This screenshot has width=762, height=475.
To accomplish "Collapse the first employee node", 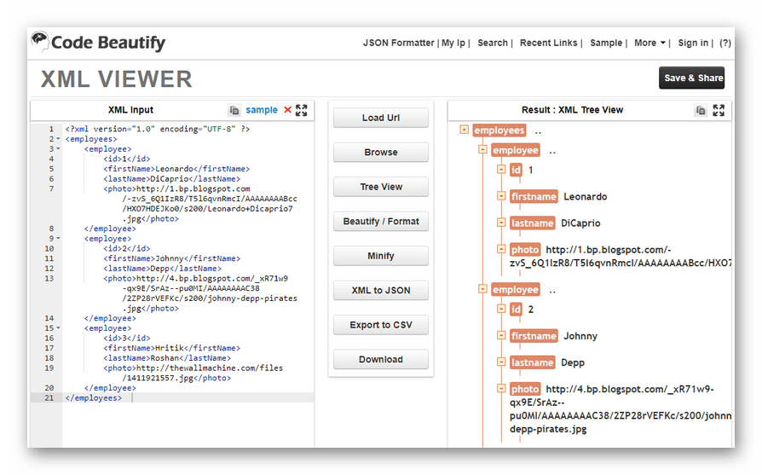I will click(x=482, y=149).
